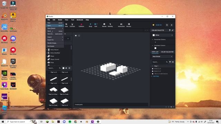Collapse Step 1 in the step list
Viewport: 221px width, 124px height.
click(x=153, y=66)
